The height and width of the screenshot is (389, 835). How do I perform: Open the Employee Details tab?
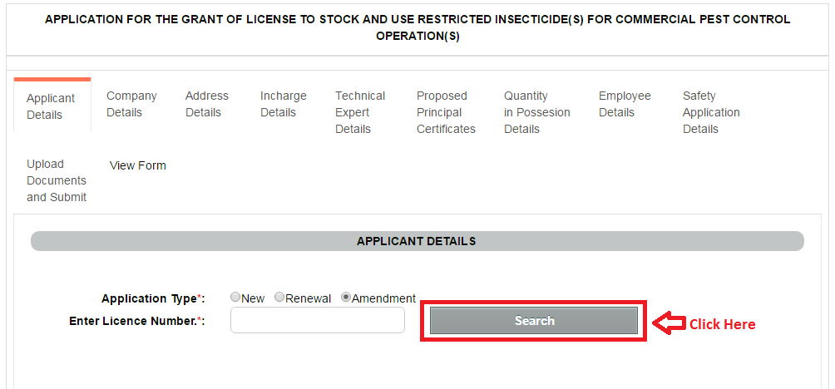[x=625, y=104]
